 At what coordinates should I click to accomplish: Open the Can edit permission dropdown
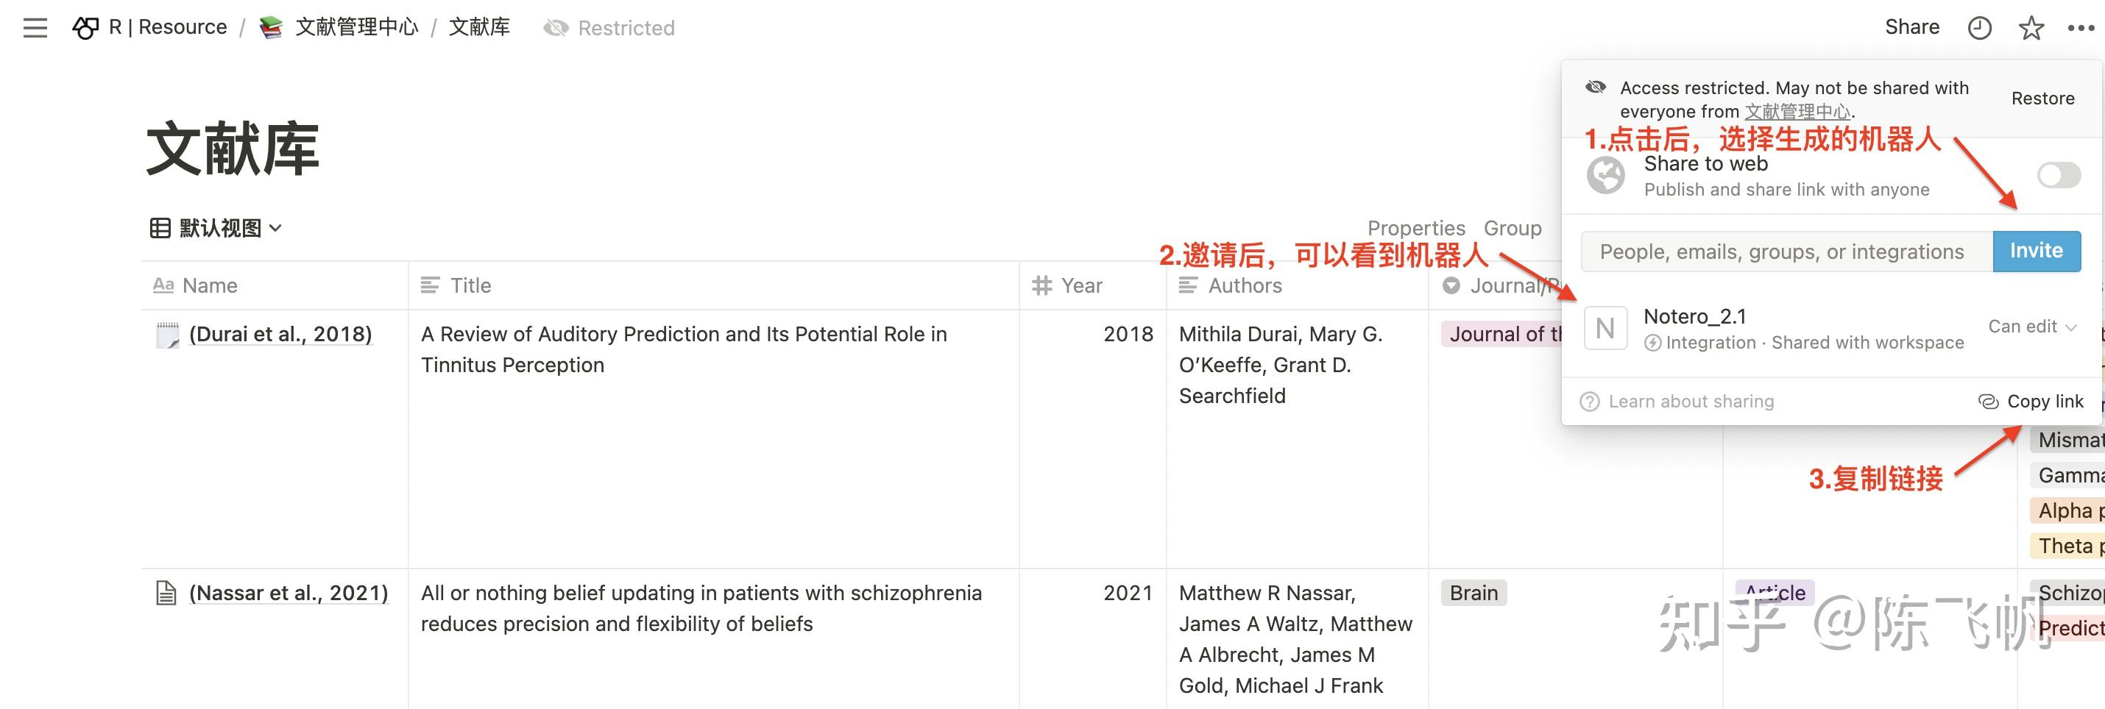[2032, 327]
